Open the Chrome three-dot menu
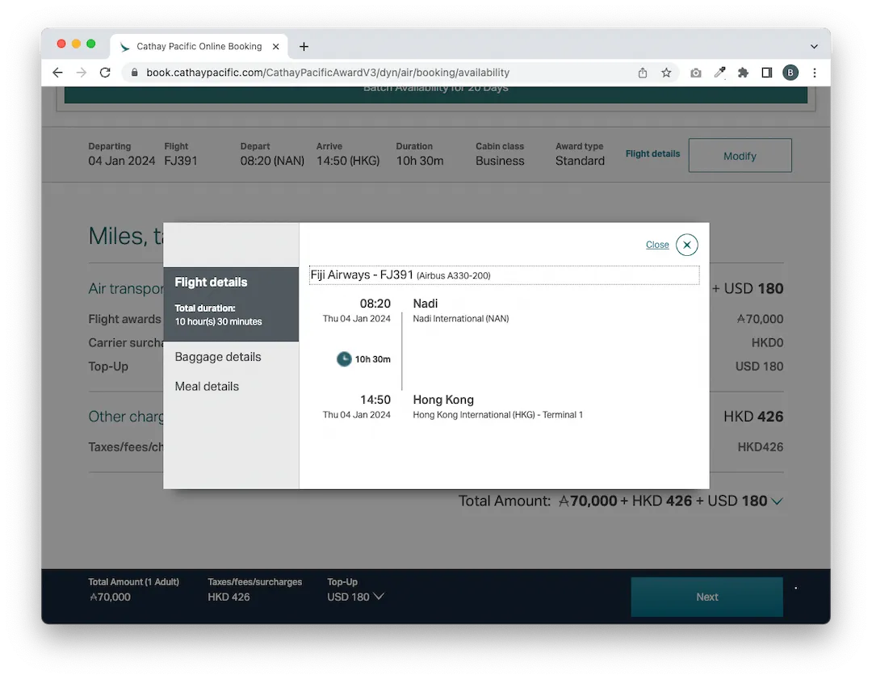The image size is (872, 679). 815,73
